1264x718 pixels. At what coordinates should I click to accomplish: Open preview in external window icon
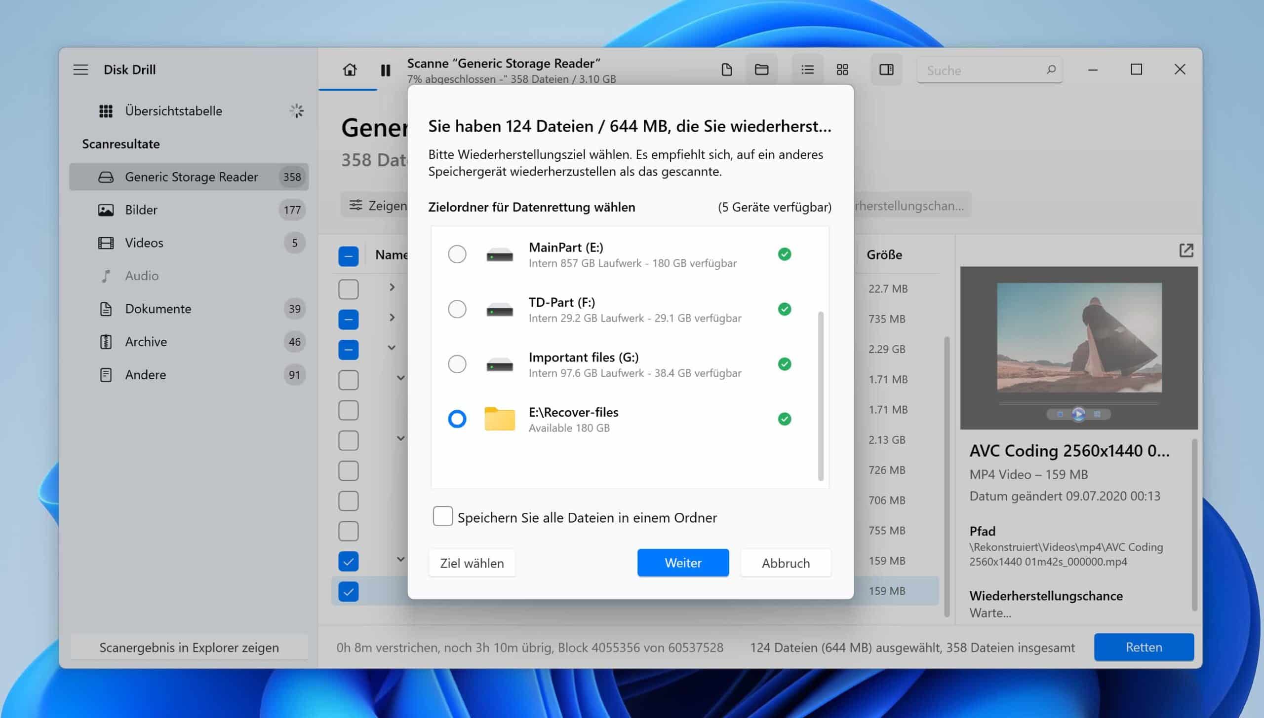click(1186, 251)
